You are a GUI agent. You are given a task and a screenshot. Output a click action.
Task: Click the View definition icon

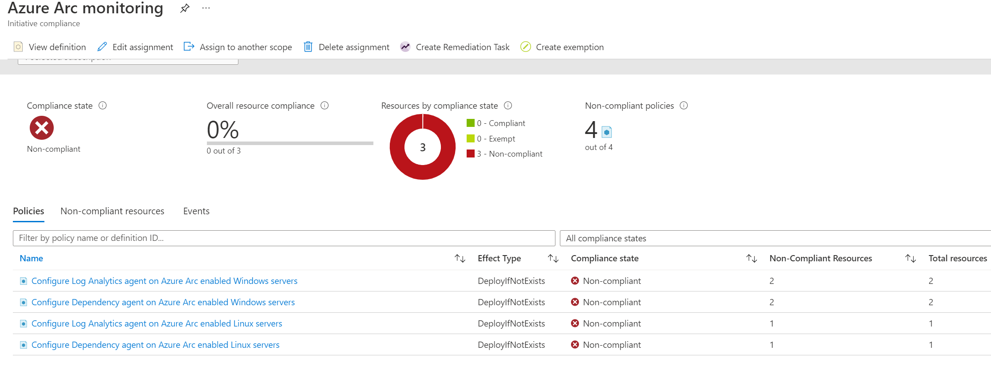pyautogui.click(x=18, y=47)
